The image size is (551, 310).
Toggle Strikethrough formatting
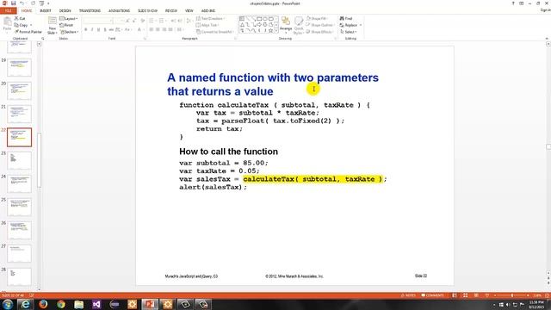pos(111,30)
